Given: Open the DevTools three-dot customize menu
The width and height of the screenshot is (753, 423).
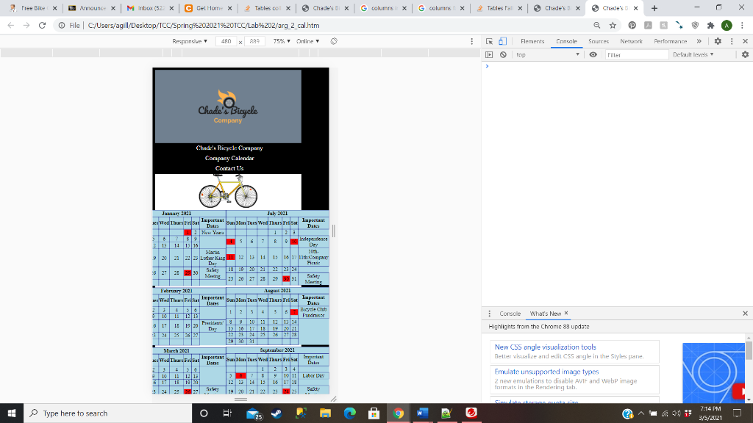Looking at the screenshot, I should tap(730, 41).
